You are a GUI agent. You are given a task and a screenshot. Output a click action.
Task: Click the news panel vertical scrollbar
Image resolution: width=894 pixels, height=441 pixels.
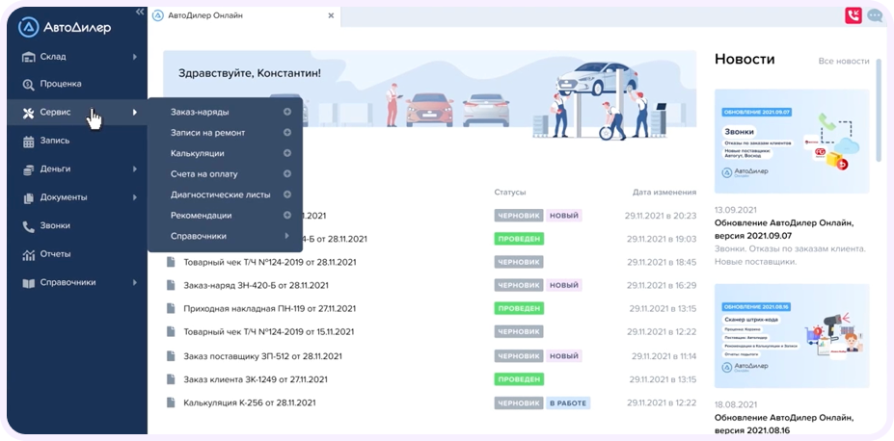pos(879,108)
